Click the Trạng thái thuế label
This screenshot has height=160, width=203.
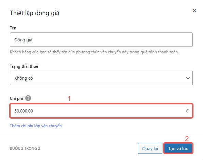[x=24, y=66]
